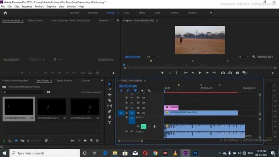Click timeline horizontal zoom scroll bar

(130, 141)
